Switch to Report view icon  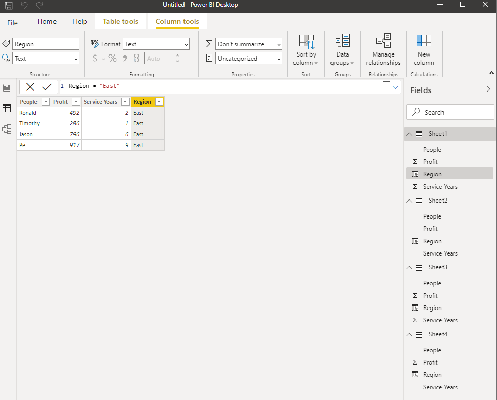[7, 88]
